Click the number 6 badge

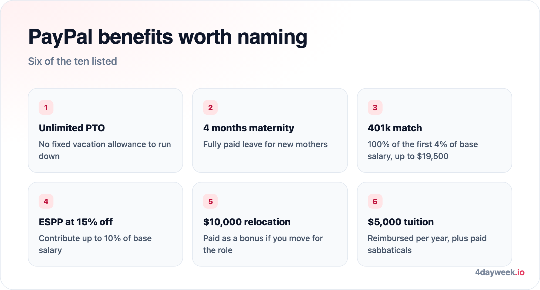tap(375, 201)
